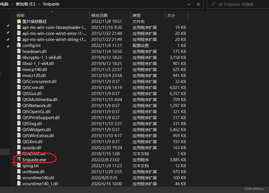The height and width of the screenshot is (193, 269).
Task: Click the fourth pin icon in sidebar
Action: tap(8, 46)
